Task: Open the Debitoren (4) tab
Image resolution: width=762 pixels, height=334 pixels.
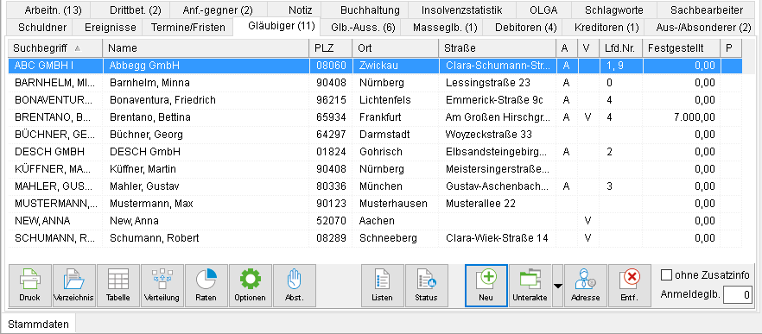Action: pyautogui.click(x=524, y=28)
